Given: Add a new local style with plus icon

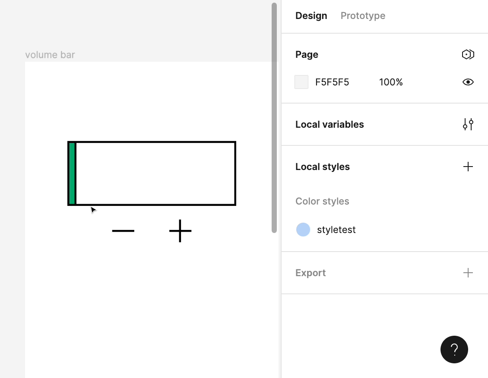Looking at the screenshot, I should tap(468, 167).
